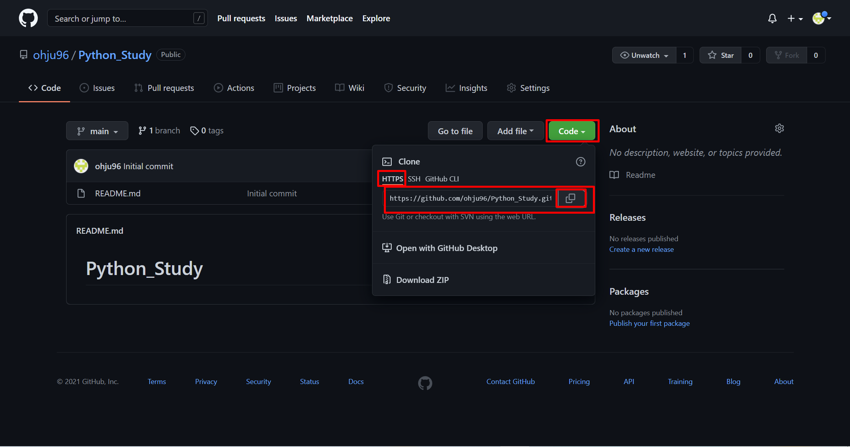Select the SSH clone option
This screenshot has height=447, width=850.
tap(414, 179)
